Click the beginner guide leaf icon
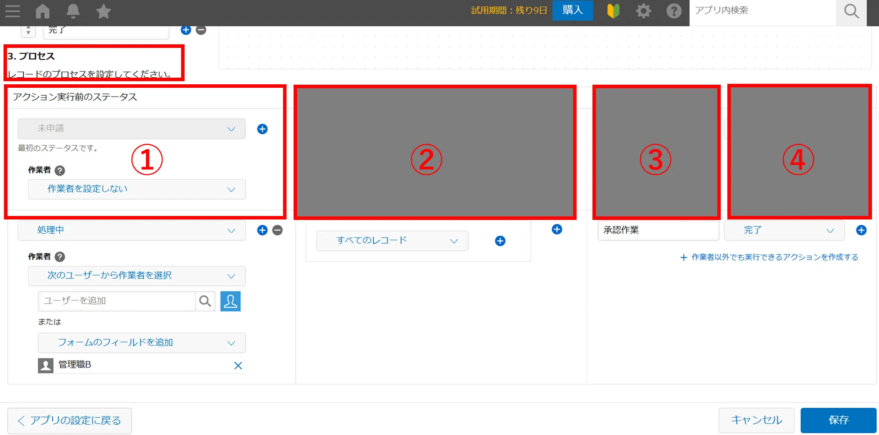The image size is (879, 435). (613, 11)
